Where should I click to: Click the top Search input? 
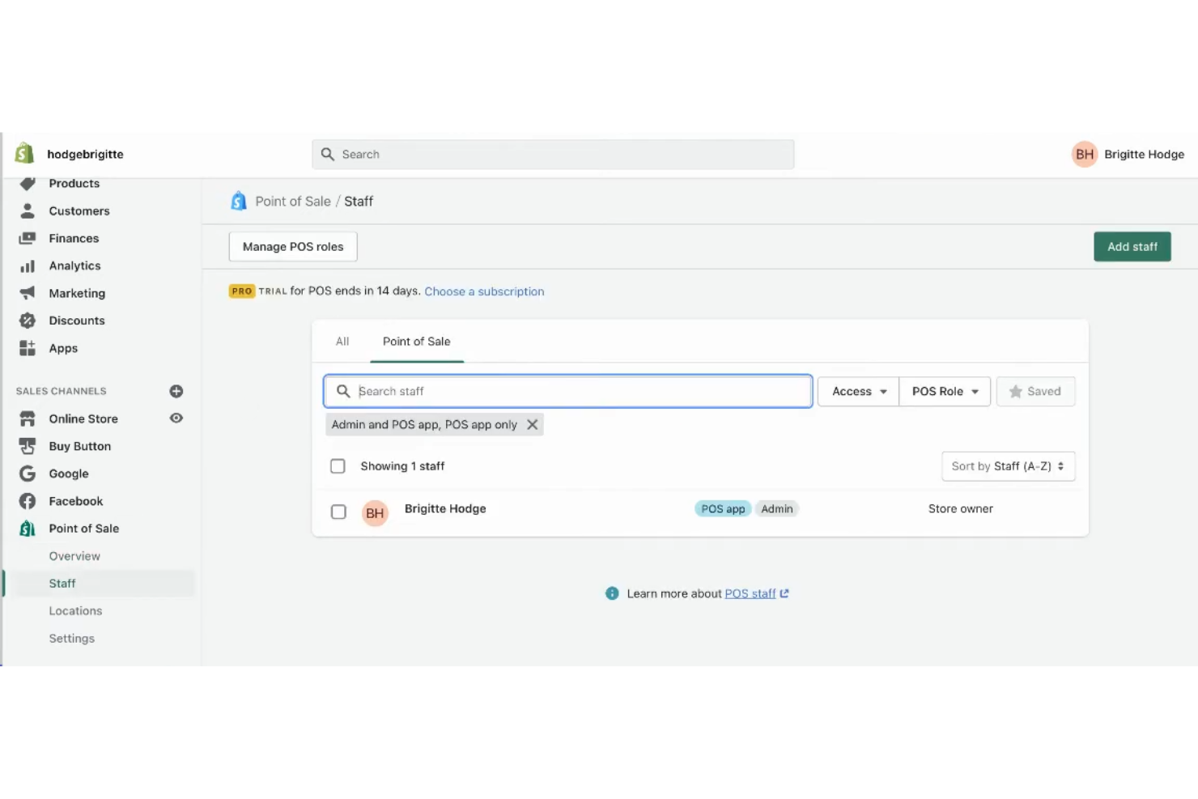[x=553, y=154]
